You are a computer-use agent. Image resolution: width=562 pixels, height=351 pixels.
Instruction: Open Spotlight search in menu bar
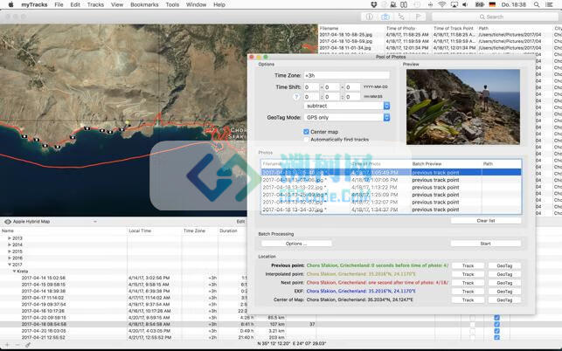point(536,4)
